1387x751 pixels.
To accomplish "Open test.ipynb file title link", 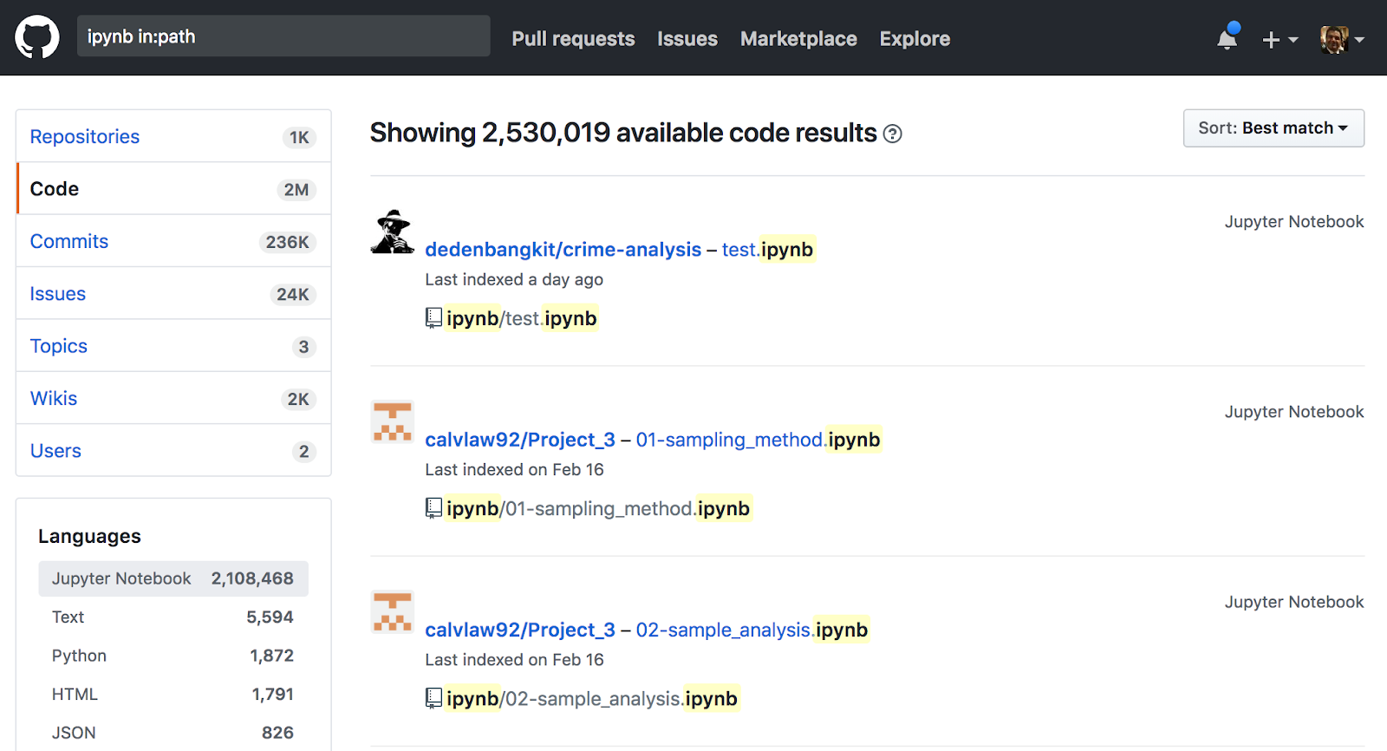I will coord(767,250).
